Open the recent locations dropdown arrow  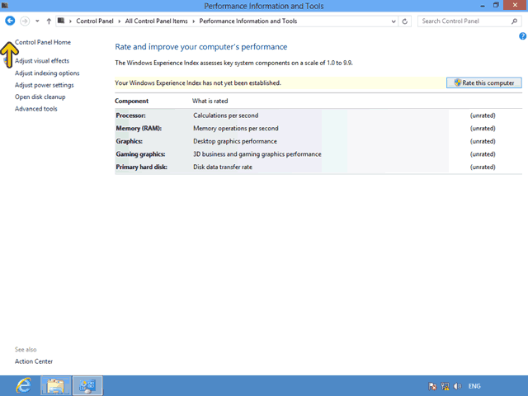click(37, 21)
